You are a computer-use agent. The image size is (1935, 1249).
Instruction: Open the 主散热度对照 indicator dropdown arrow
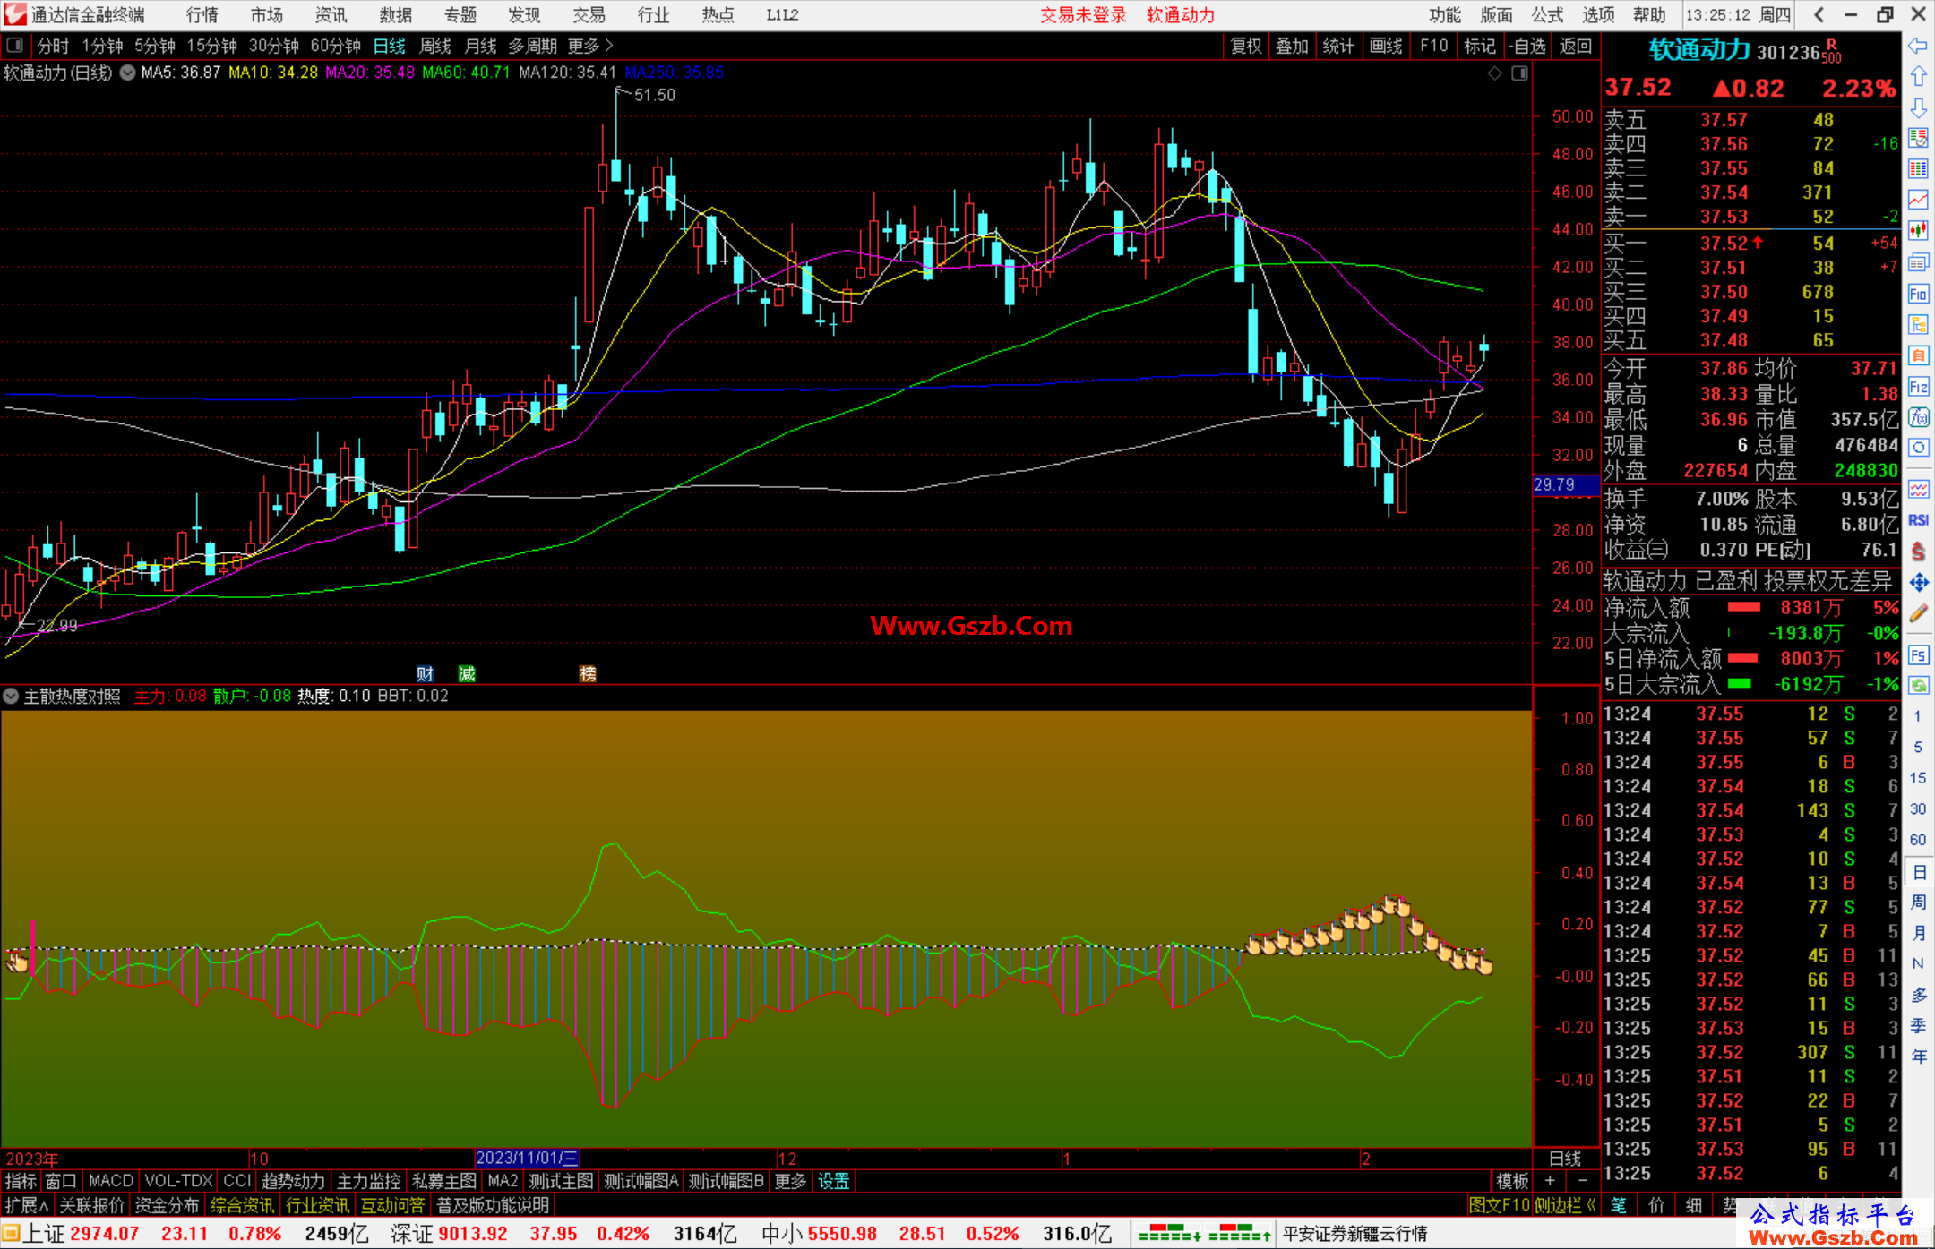(x=11, y=696)
